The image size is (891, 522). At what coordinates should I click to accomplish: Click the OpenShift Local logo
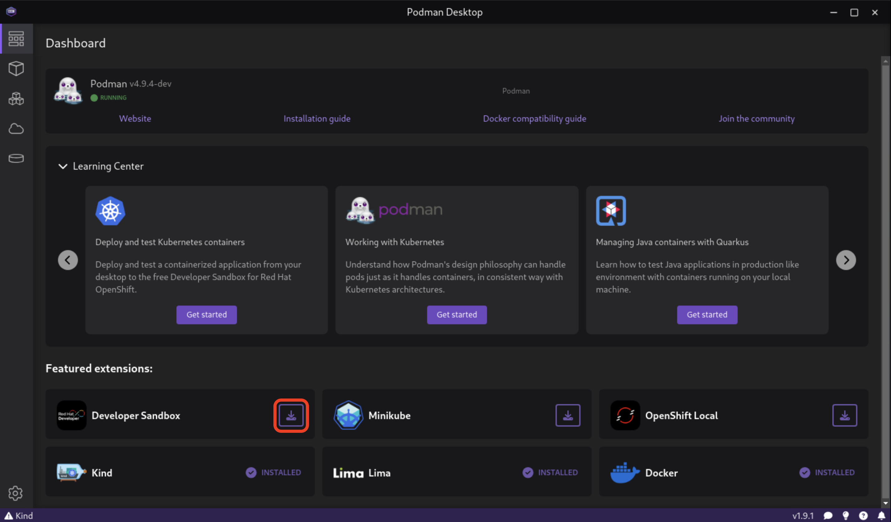(625, 415)
